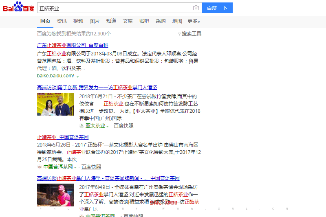Image resolution: width=326 pixels, height=217 pixels.
Task: Go to the 贴吧 tab
Action: (144, 21)
